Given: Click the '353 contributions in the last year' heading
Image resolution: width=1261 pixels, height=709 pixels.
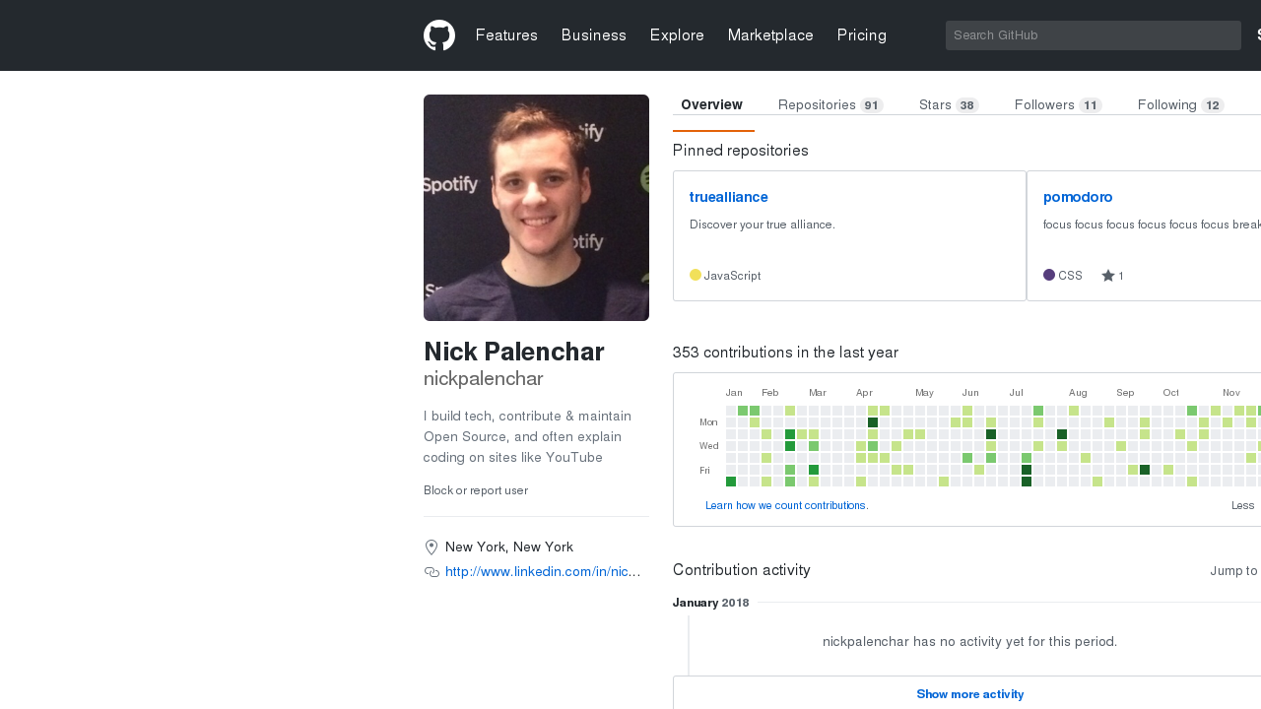Looking at the screenshot, I should (x=785, y=353).
